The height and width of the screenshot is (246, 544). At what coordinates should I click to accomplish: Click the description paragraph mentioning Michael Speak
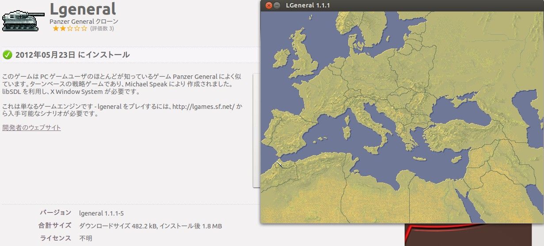click(x=122, y=84)
